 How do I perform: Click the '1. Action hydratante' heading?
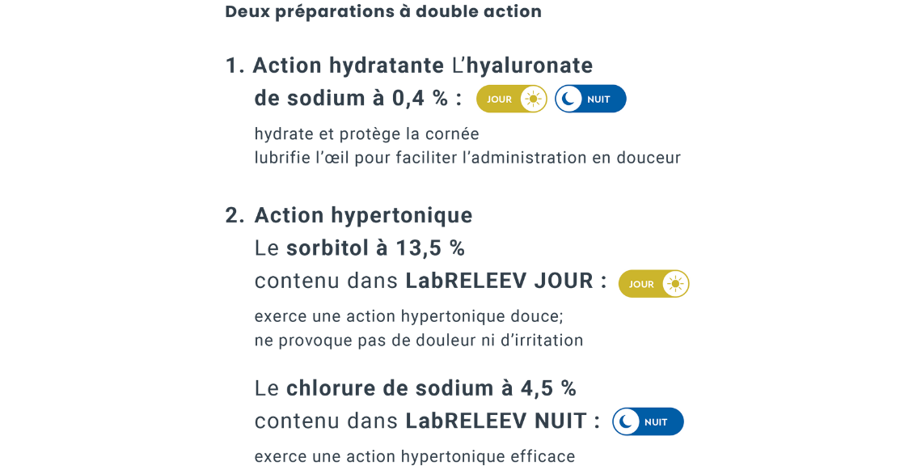coord(335,65)
